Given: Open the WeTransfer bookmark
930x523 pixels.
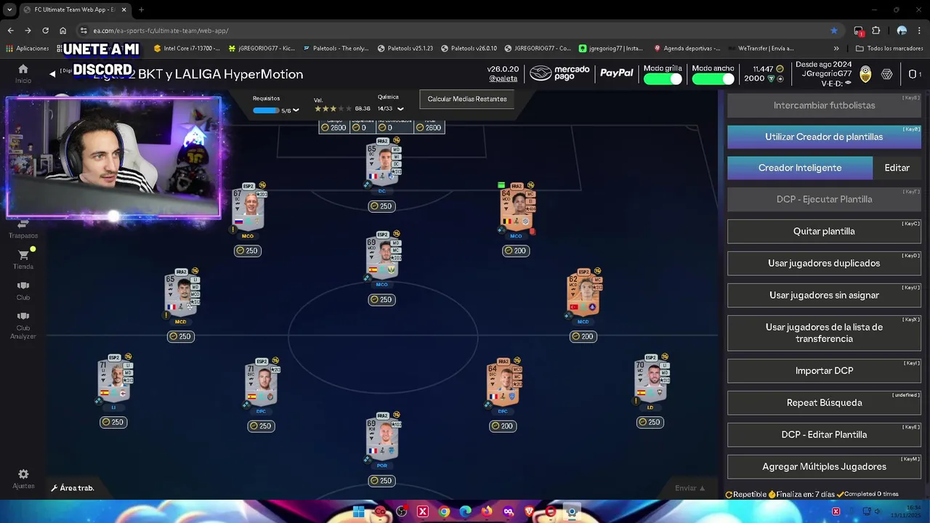Looking at the screenshot, I should pyautogui.click(x=761, y=49).
